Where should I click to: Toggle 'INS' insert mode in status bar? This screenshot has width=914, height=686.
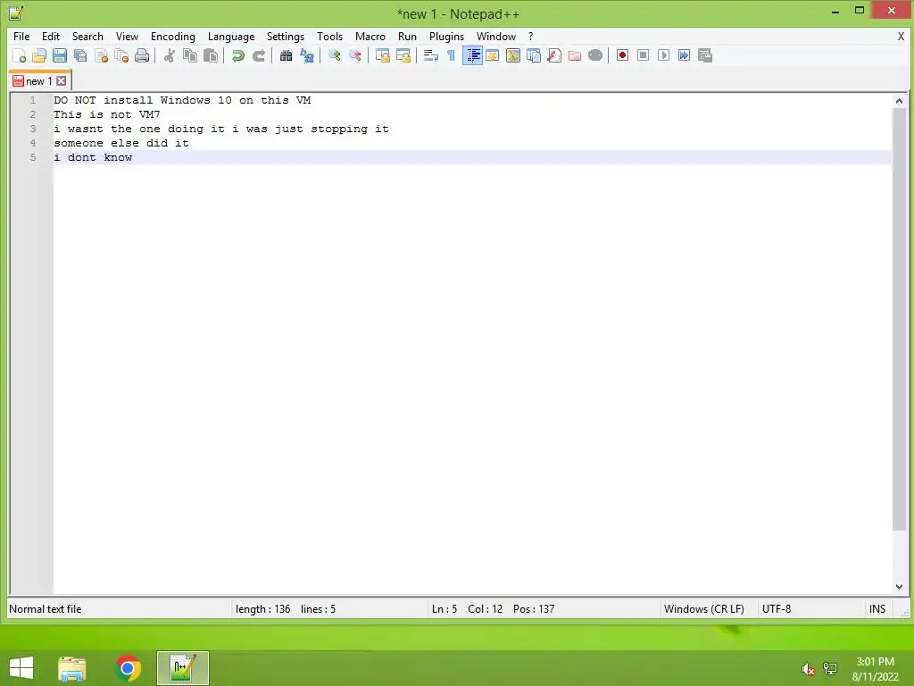(x=877, y=609)
